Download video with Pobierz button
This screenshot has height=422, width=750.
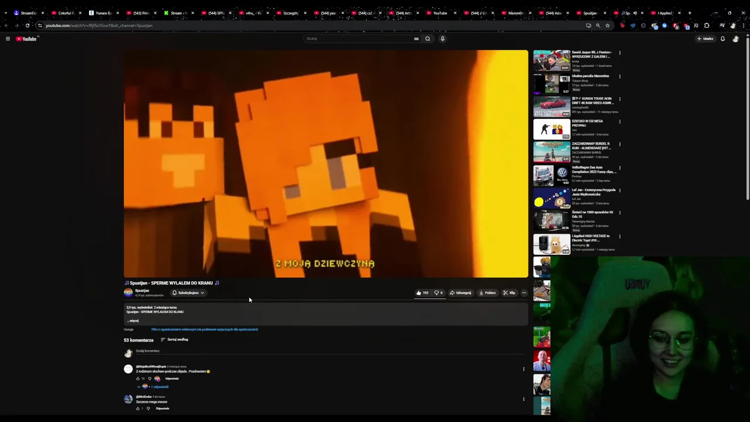[x=487, y=293]
